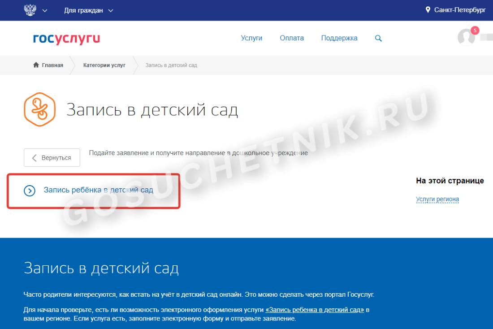
Task: Click 'На этой странице' heading
Action: (x=450, y=181)
